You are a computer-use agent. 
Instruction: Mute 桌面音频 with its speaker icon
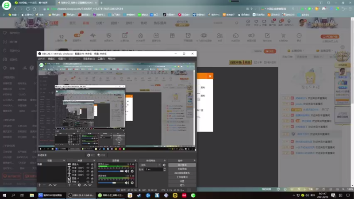[127, 183]
